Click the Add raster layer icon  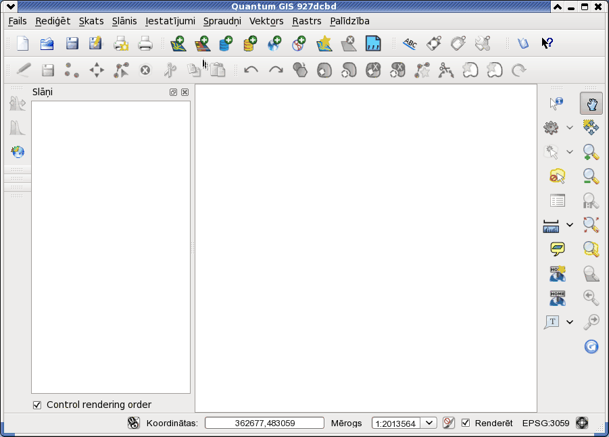pyautogui.click(x=202, y=43)
